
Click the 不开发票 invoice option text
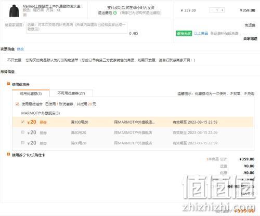point(14,60)
